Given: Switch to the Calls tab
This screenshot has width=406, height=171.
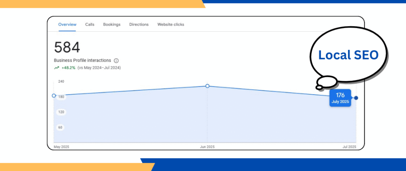Looking at the screenshot, I should [90, 25].
